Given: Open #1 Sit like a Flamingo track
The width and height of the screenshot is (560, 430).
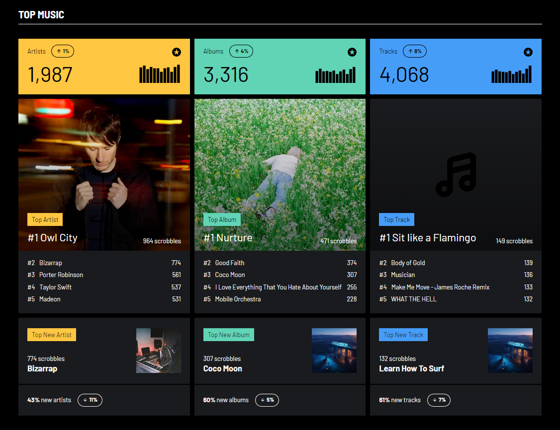Looking at the screenshot, I should (428, 238).
